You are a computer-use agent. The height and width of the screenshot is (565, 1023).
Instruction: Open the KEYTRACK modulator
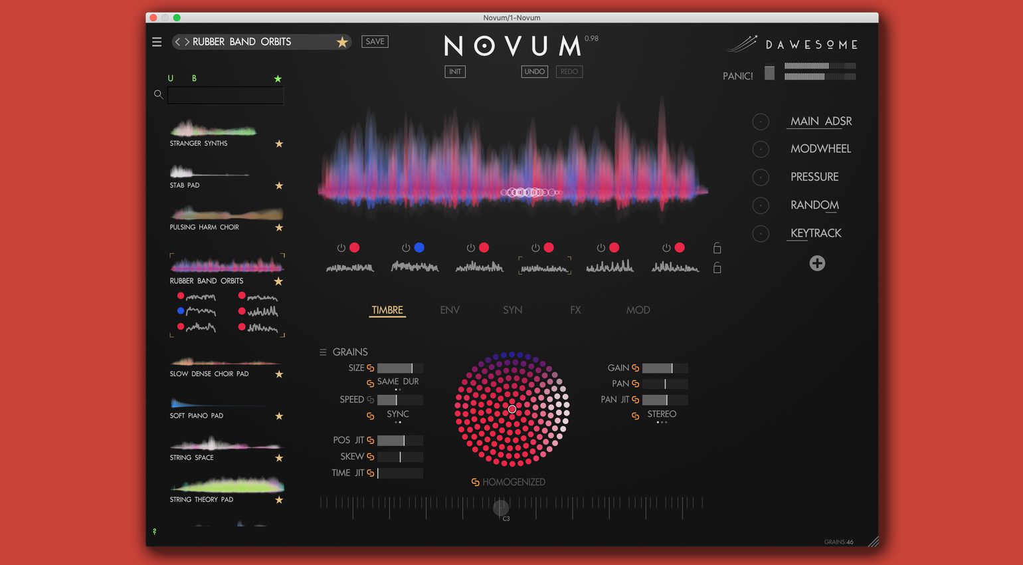tap(816, 233)
